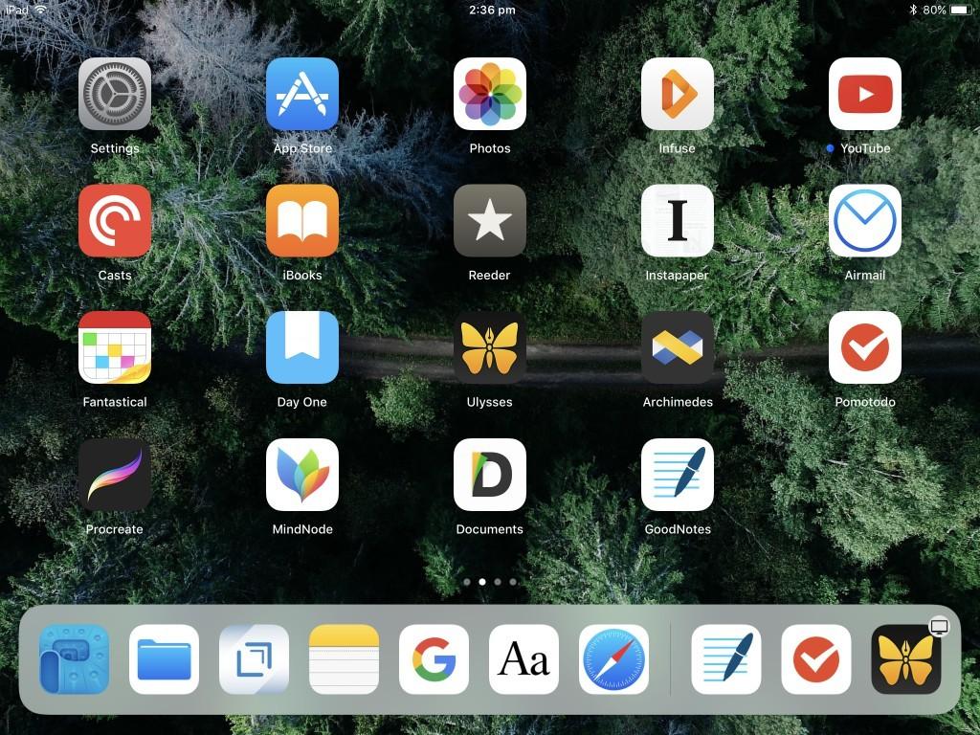Viewport: 980px width, 735px height.
Task: Launch the Documents app
Action: click(x=489, y=475)
